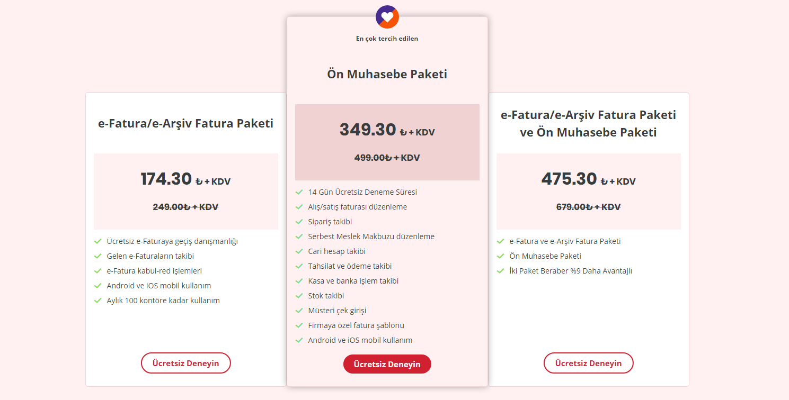Click Android ve iOS mobil kullanım in middle plan
789x400 pixels.
360,340
